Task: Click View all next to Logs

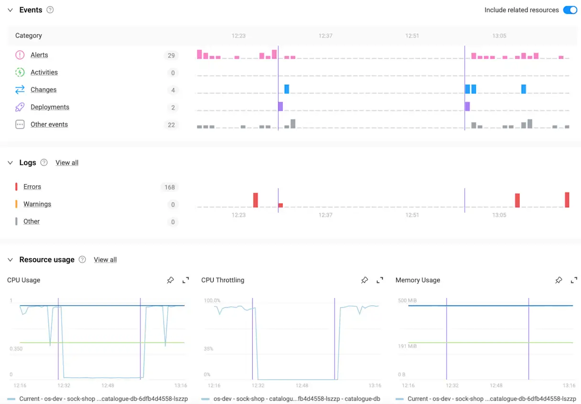Action: (67, 163)
